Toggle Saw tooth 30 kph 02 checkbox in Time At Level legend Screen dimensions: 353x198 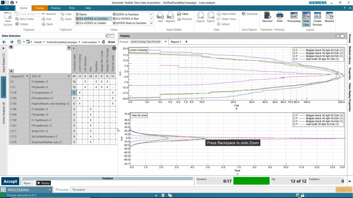(294, 124)
